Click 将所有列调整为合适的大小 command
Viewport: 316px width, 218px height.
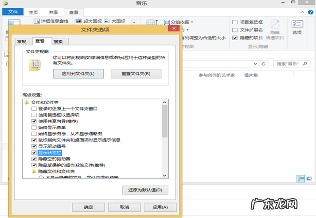pos(204,38)
